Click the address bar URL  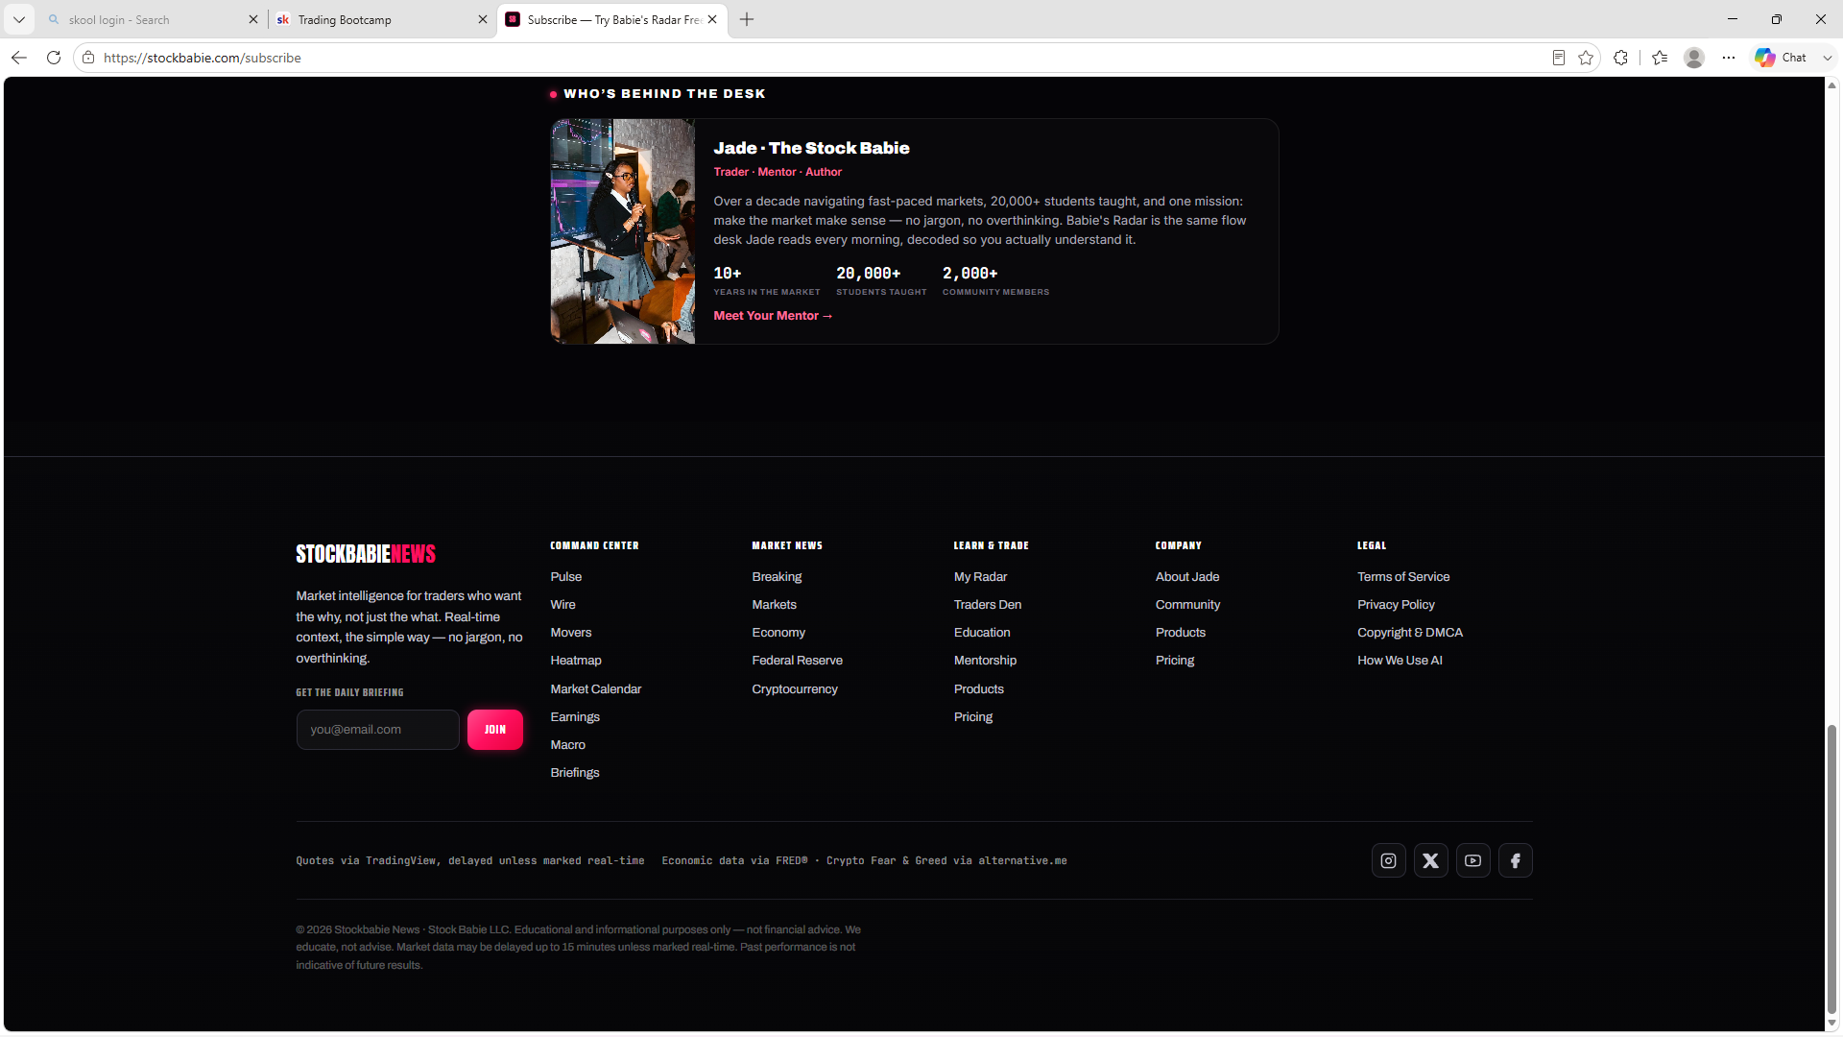pyautogui.click(x=202, y=58)
